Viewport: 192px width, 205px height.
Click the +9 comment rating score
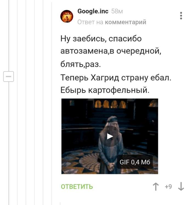tap(168, 187)
